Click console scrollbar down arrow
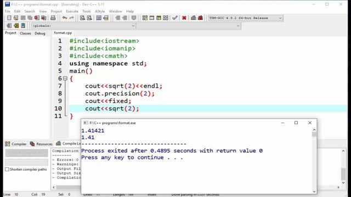 tap(314, 192)
